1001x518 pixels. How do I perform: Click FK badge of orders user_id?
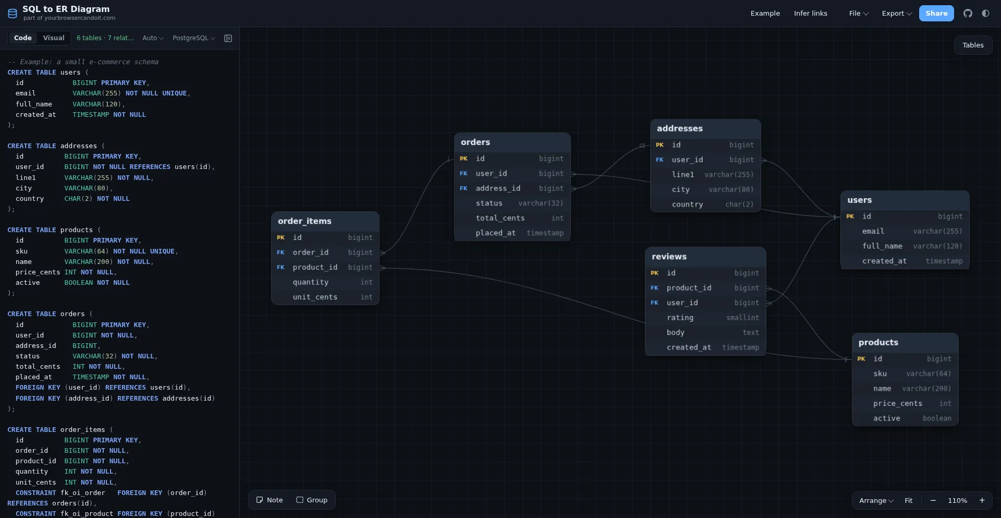click(x=463, y=174)
